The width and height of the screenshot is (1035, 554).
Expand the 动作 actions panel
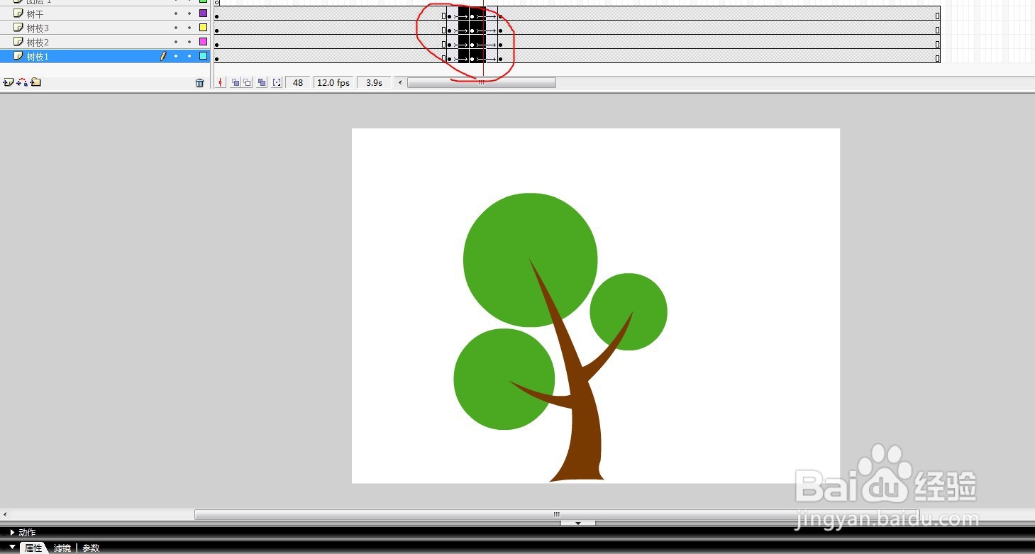[x=11, y=532]
